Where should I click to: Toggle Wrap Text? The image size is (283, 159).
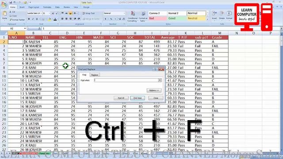coord(88,13)
